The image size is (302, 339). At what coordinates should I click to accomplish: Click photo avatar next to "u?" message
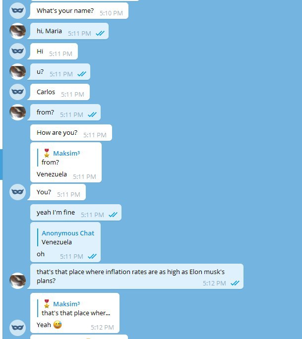[x=17, y=71]
